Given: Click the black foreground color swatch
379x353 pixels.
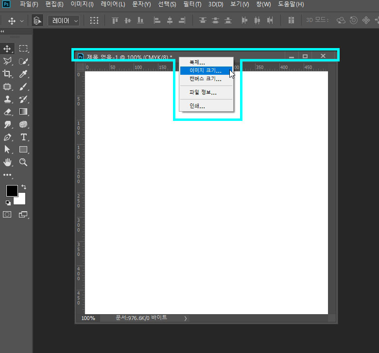Looking at the screenshot, I should [x=11, y=191].
